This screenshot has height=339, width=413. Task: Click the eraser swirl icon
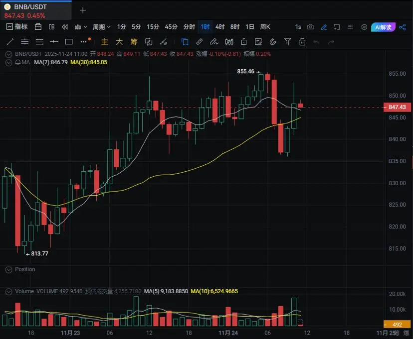pos(273,42)
